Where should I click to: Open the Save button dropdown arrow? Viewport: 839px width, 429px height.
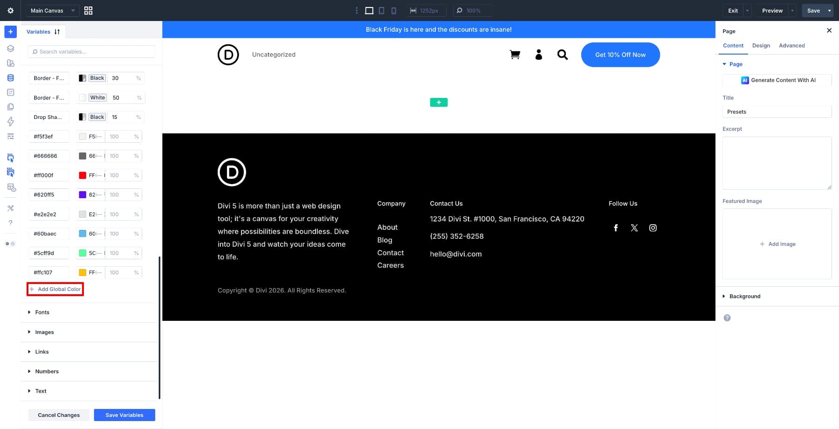(830, 10)
